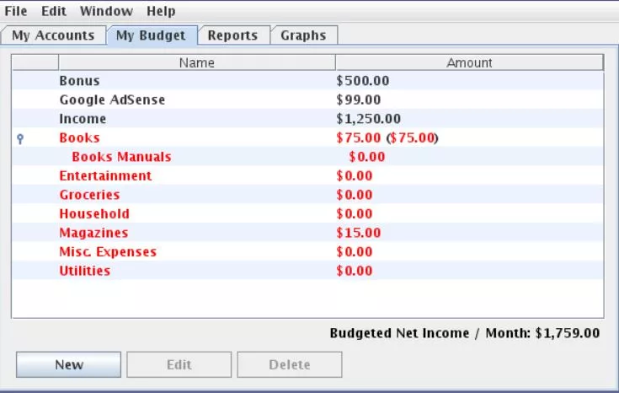This screenshot has height=393, width=619.
Task: Select the Entertainment row
Action: (x=308, y=175)
